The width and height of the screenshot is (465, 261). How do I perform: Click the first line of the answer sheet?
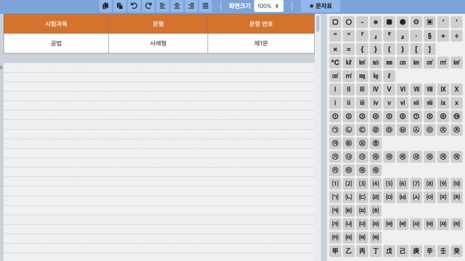pyautogui.click(x=159, y=68)
